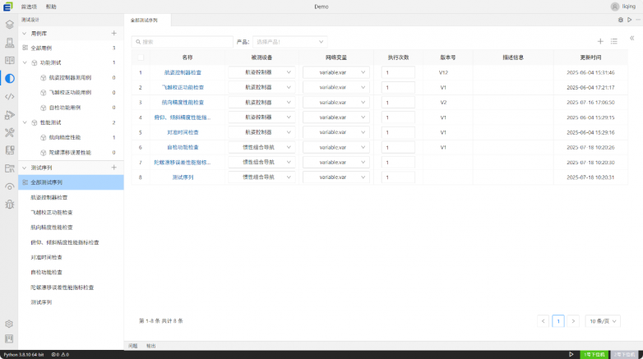Open the bug icon in left sidebar
Image resolution: width=643 pixels, height=359 pixels.
pos(9,204)
